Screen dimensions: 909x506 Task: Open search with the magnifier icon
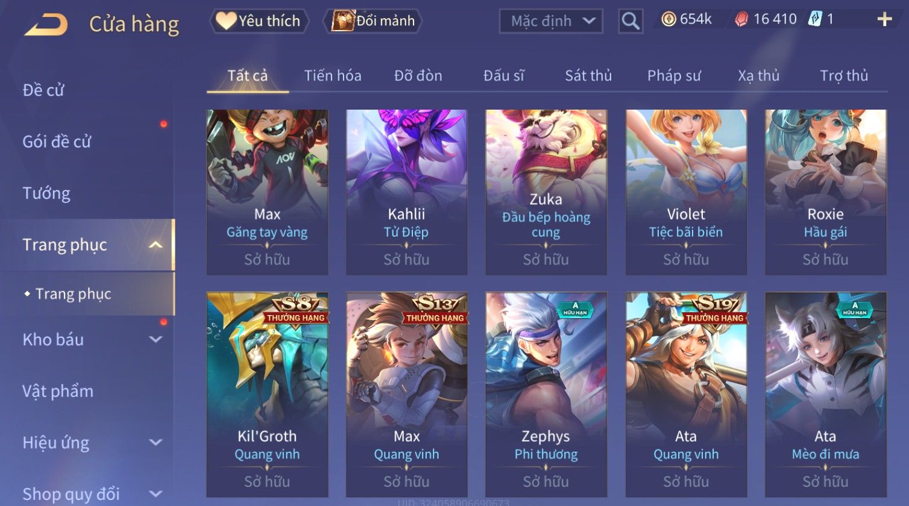click(x=631, y=21)
